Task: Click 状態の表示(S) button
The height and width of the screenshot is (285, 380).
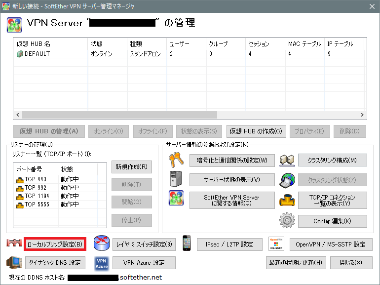Action: coord(199,131)
